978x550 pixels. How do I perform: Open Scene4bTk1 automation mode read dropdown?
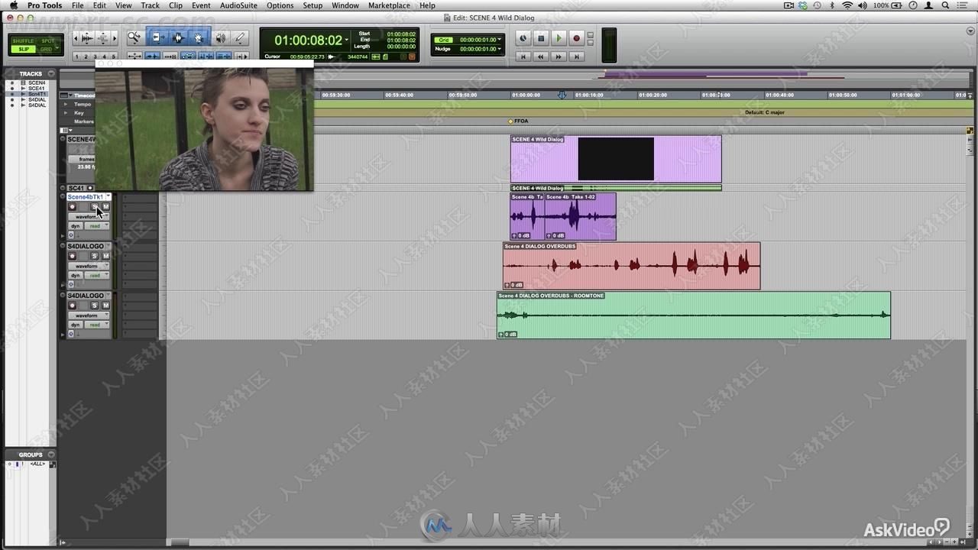click(96, 226)
